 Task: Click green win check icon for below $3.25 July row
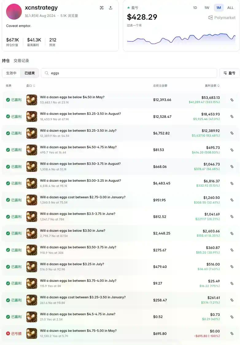click(8, 267)
